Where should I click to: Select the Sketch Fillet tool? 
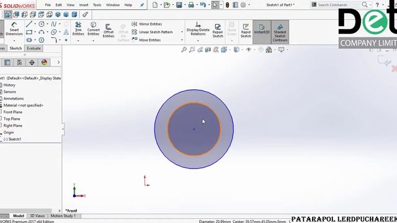54,40
